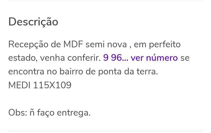Click the phrase "estado, venha conferir."
Image resolution: width=211 pixels, height=133 pixels.
coord(54,58)
